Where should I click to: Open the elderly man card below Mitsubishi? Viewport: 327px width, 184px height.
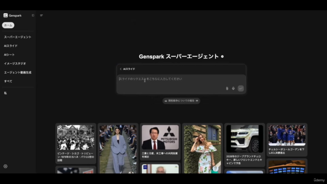(160, 169)
